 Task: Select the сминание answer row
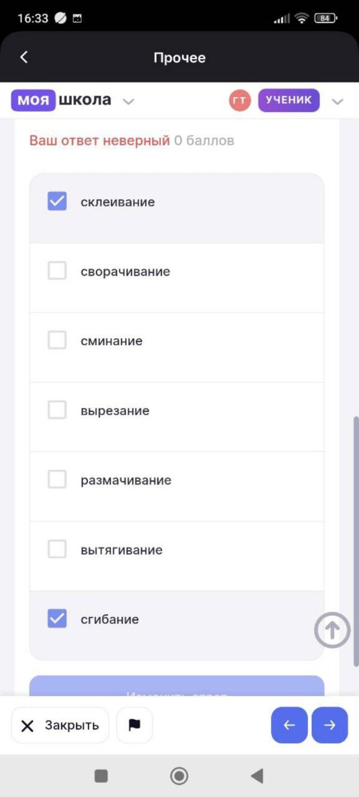coord(177,341)
